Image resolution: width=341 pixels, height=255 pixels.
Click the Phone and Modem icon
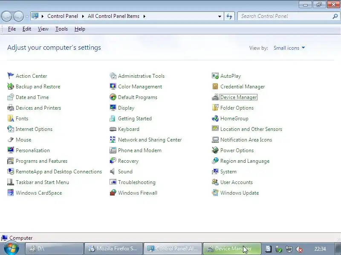[x=113, y=150]
